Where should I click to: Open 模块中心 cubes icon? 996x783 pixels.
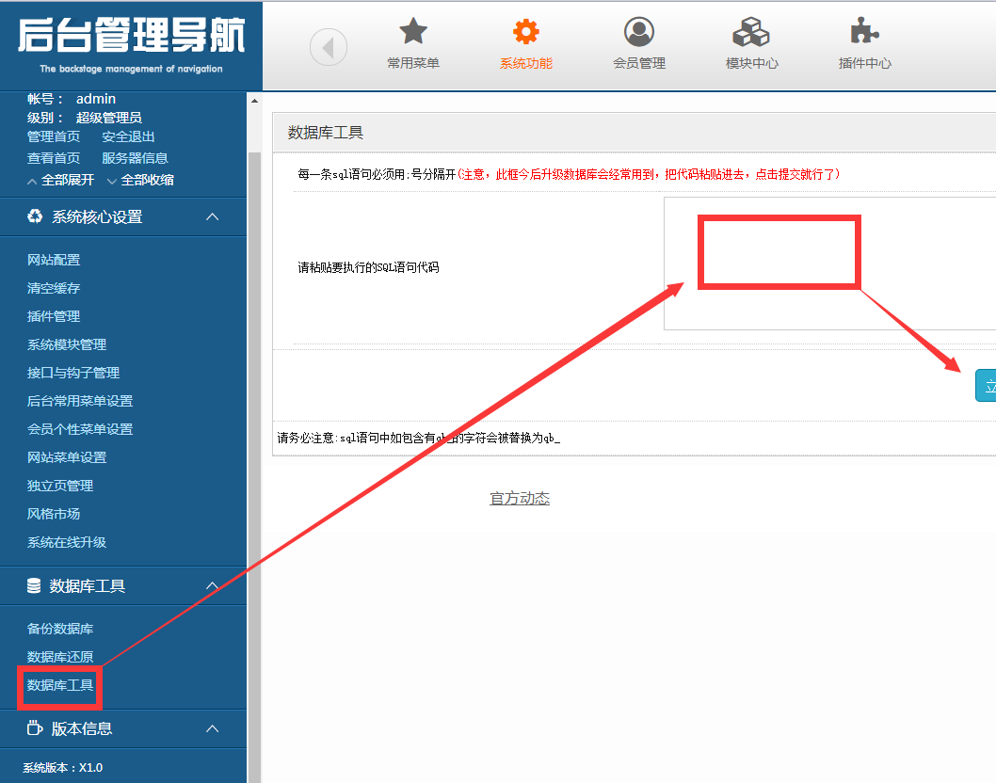[x=751, y=32]
